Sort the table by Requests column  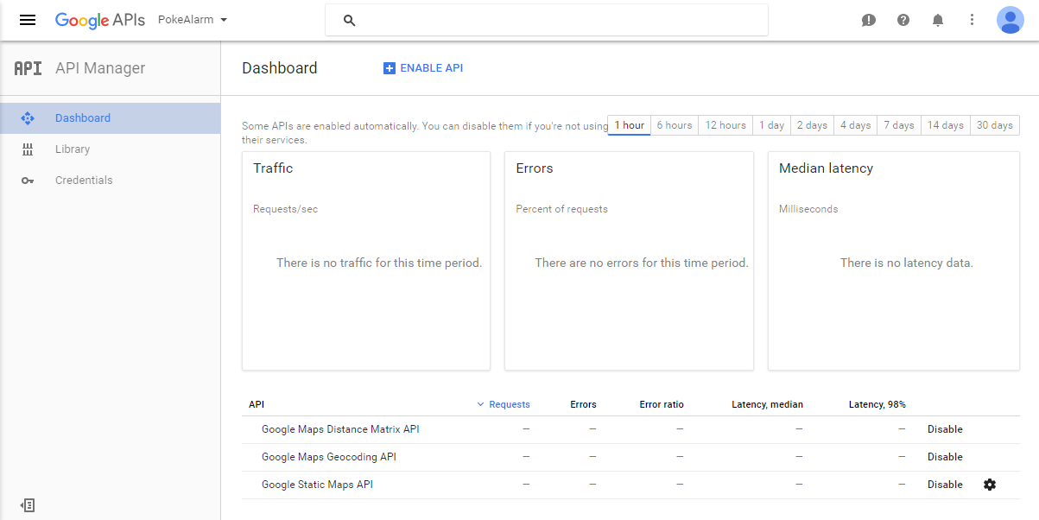[x=504, y=404]
